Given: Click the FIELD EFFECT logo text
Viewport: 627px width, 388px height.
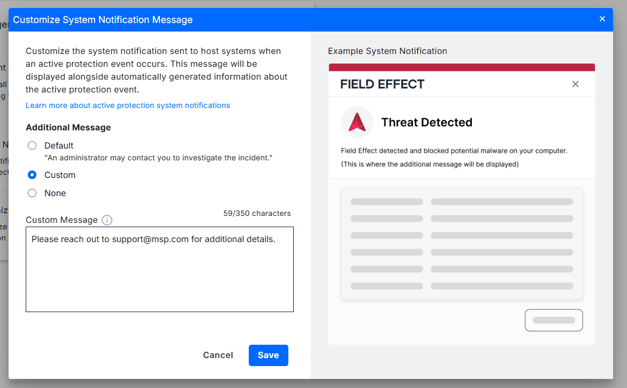Looking at the screenshot, I should coord(382,84).
